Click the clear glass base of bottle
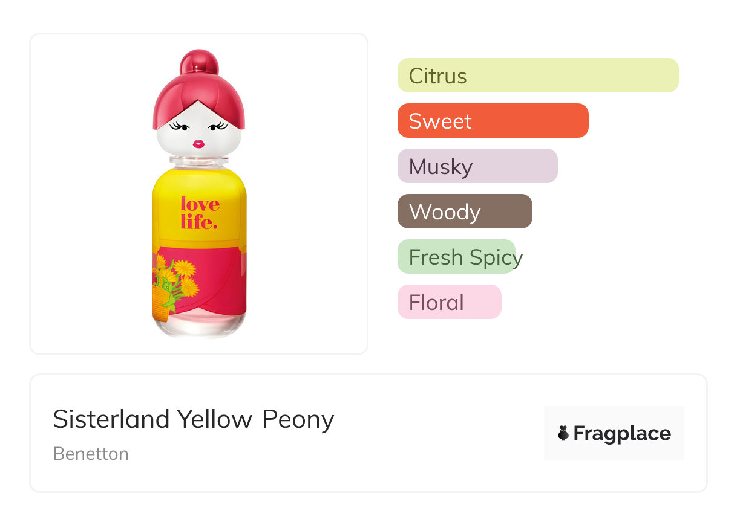 tap(199, 325)
